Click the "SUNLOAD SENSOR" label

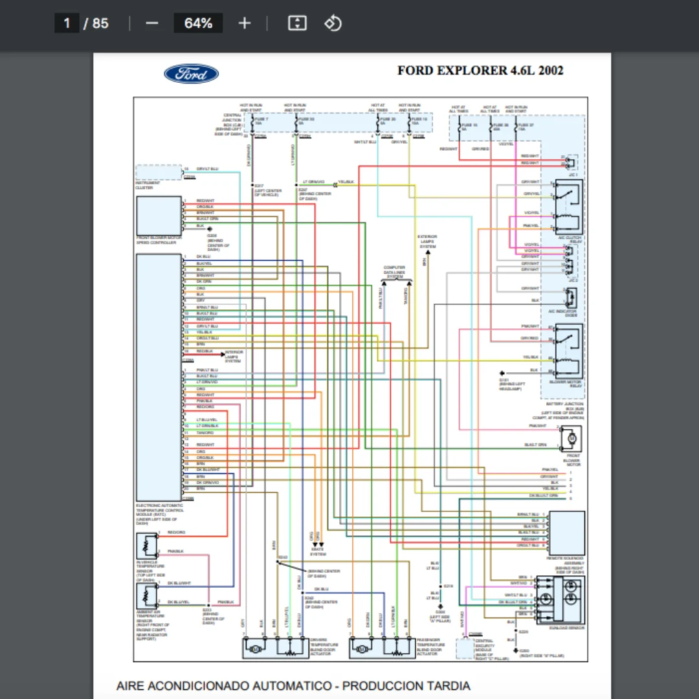[566, 628]
